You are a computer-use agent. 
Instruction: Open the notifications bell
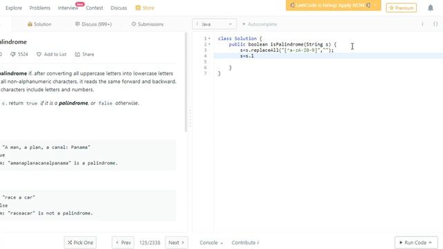coord(431,8)
